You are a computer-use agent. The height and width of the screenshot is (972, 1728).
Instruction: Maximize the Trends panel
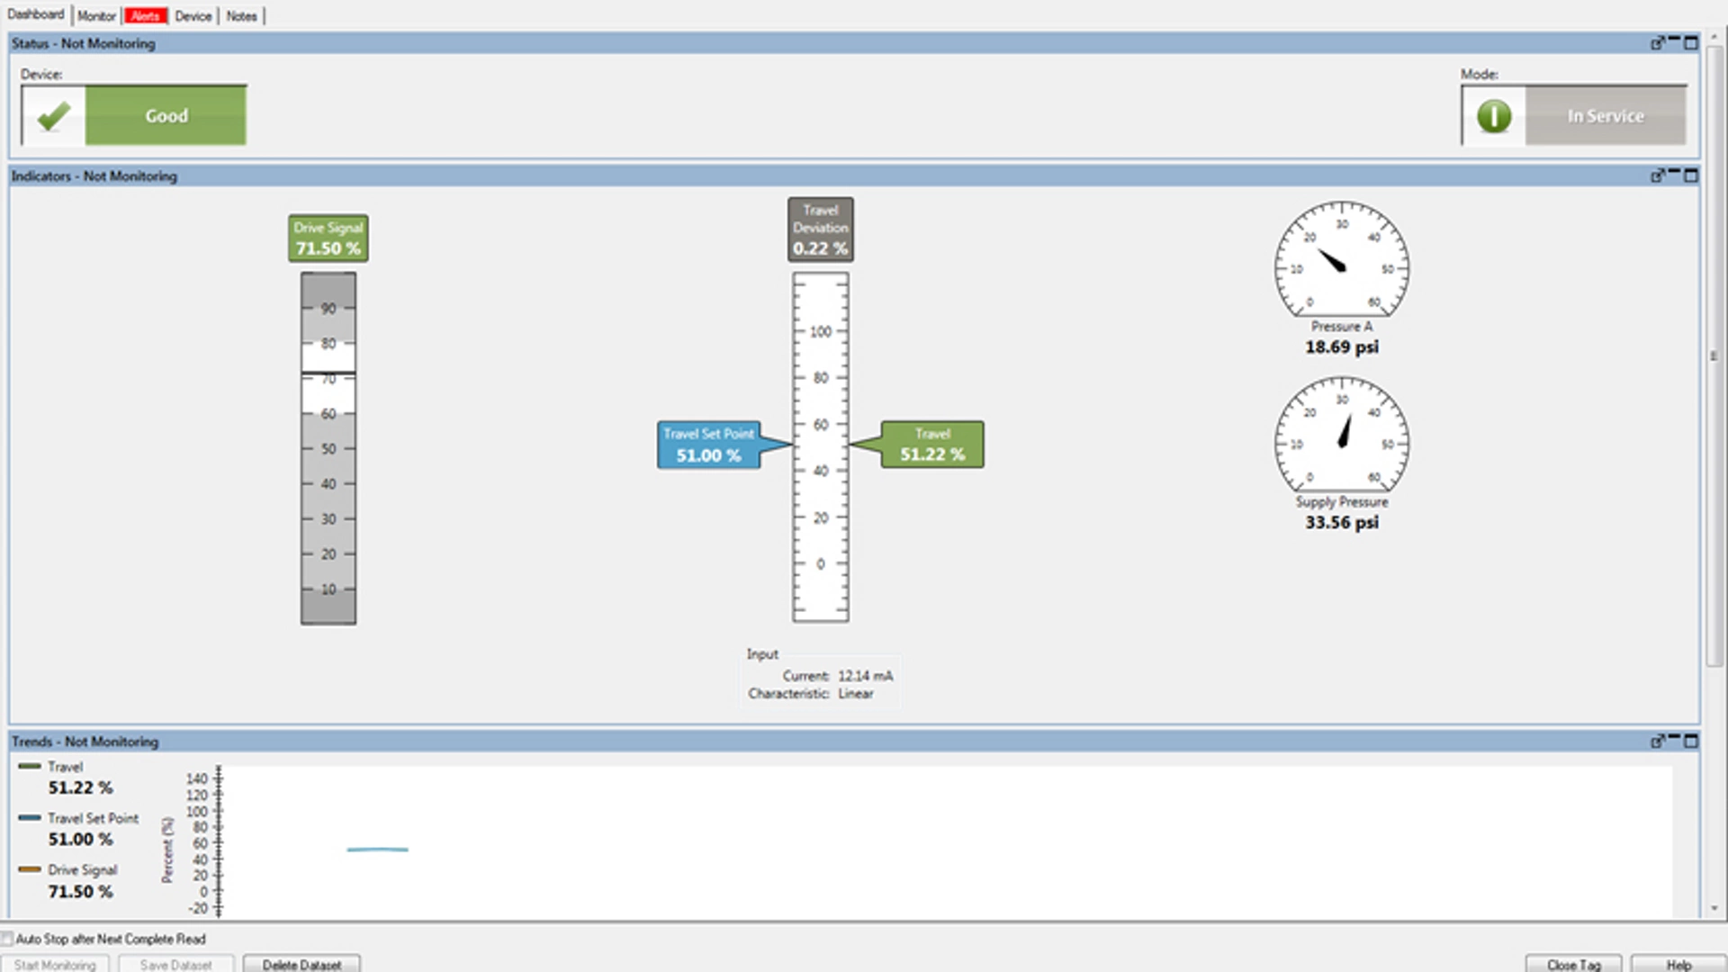coord(1691,742)
